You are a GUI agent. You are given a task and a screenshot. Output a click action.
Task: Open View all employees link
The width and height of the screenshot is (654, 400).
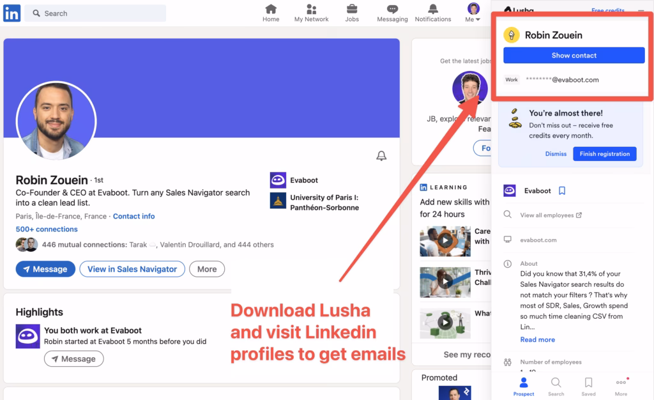coord(551,215)
